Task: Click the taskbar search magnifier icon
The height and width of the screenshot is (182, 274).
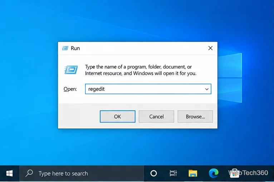Action: click(x=29, y=173)
